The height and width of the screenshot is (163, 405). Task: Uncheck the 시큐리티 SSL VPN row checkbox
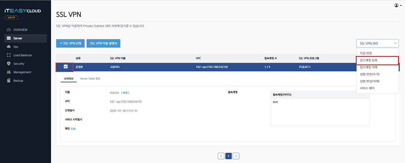coord(66,67)
